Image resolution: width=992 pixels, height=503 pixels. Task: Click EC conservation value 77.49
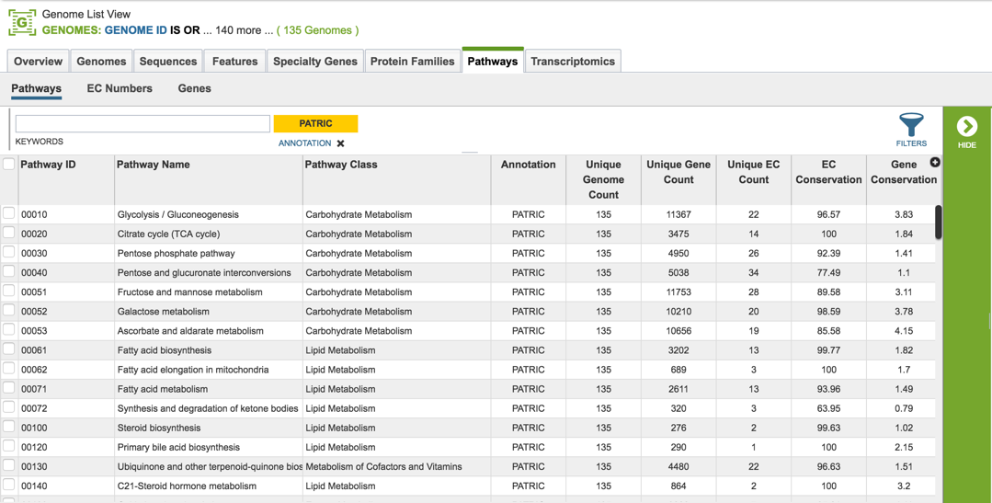828,273
